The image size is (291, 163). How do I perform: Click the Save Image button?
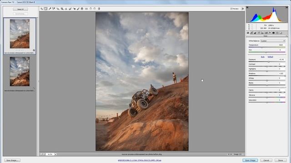[x=12, y=160]
